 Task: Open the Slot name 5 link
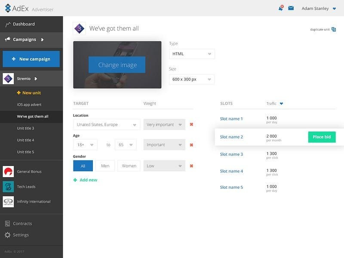click(231, 187)
